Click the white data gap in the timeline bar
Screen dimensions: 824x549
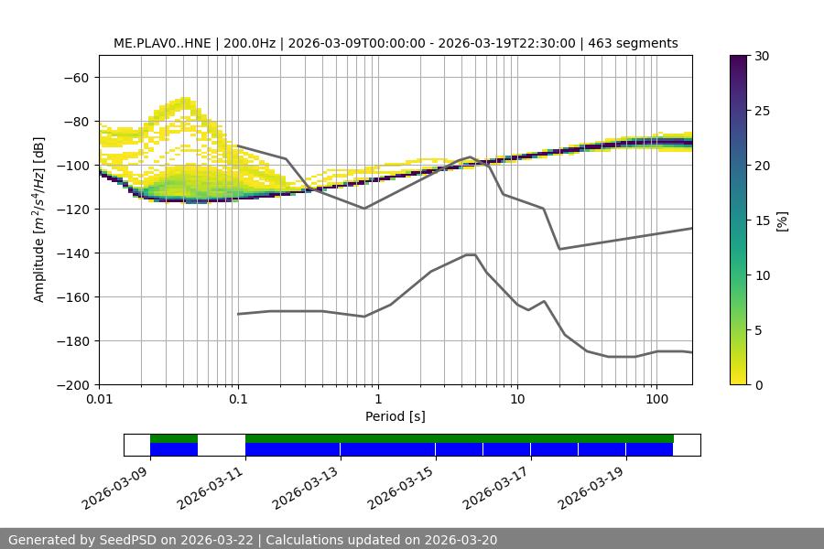[222, 445]
